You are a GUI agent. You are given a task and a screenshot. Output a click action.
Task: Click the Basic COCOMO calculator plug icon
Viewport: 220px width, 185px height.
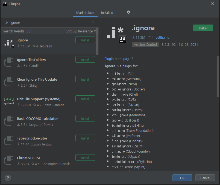click(9, 121)
